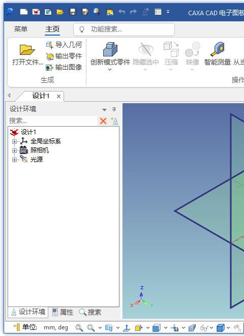Click the 功能搜索 search box
The height and width of the screenshot is (336, 244).
(x=124, y=29)
